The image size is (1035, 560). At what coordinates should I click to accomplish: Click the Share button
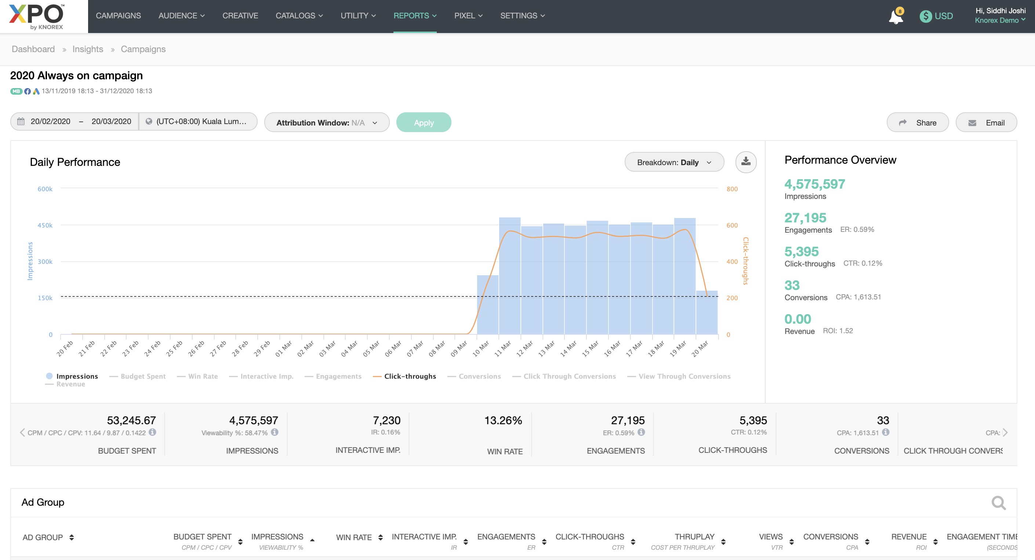tap(917, 123)
